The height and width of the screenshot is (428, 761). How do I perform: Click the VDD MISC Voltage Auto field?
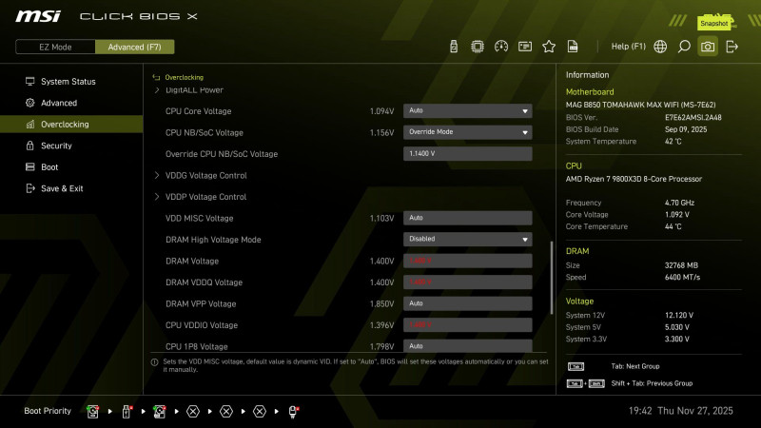(467, 218)
